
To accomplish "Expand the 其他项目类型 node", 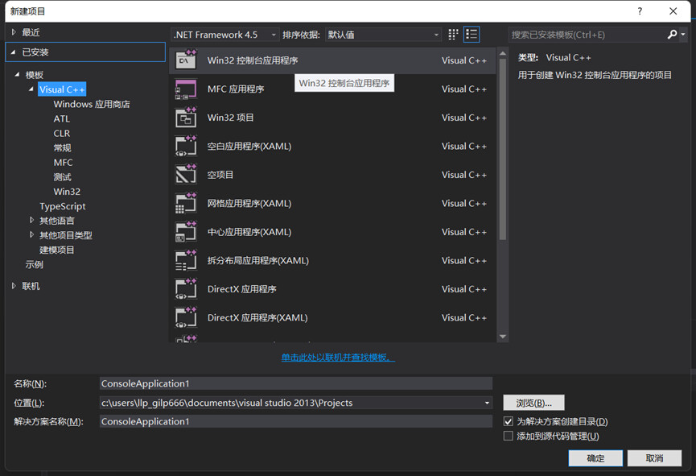I will pos(31,234).
